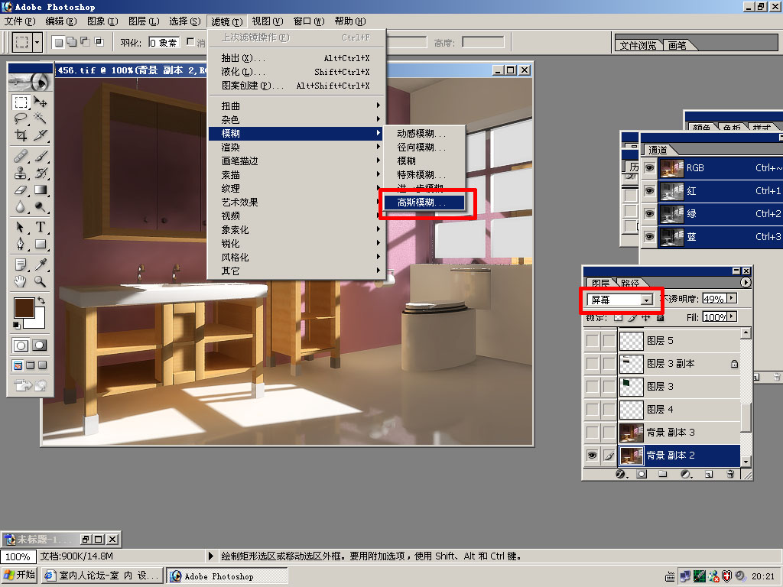Switch to 路径 tab in Layers panel

(630, 283)
